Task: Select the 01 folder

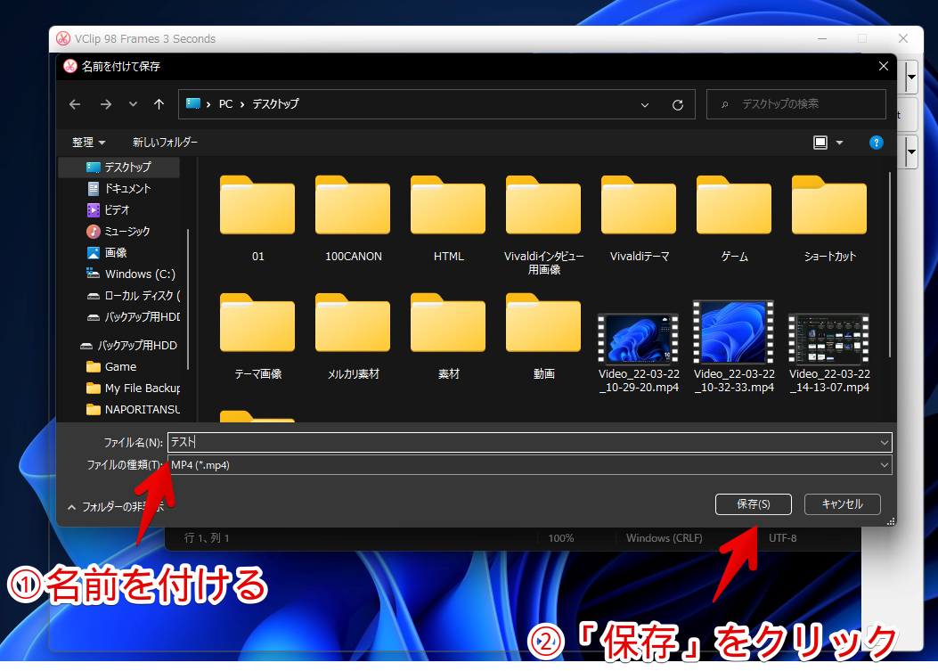Action: coord(257,218)
